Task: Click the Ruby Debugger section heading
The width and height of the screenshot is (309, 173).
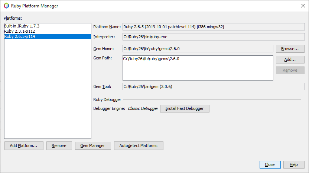Action: [107, 99]
